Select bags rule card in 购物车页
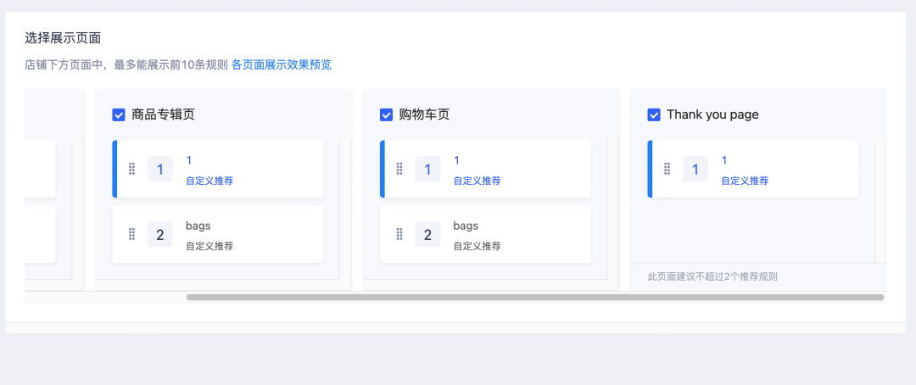Image resolution: width=916 pixels, height=385 pixels. pos(485,234)
